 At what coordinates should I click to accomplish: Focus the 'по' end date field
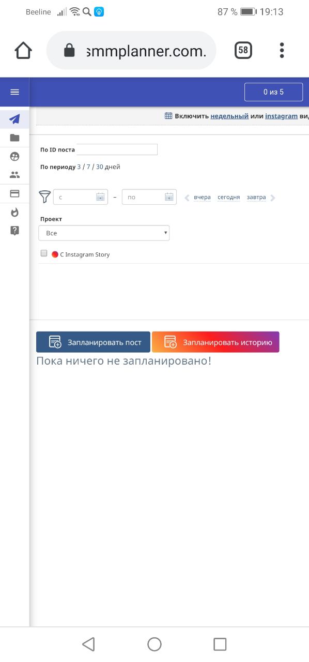(x=149, y=197)
